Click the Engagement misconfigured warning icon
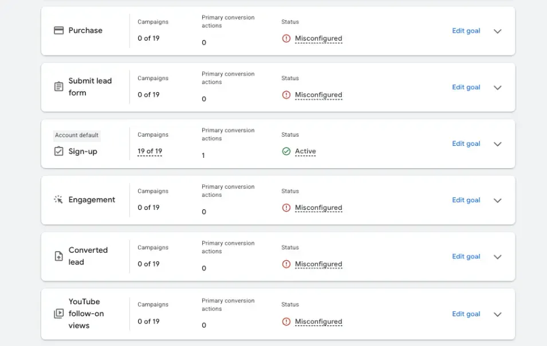547x346 pixels. pyautogui.click(x=286, y=208)
